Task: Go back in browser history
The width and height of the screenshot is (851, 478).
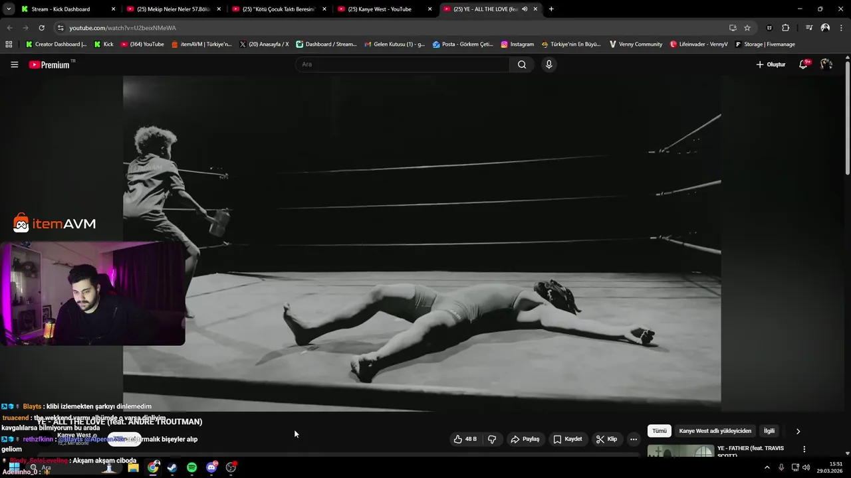Action: coord(9,28)
